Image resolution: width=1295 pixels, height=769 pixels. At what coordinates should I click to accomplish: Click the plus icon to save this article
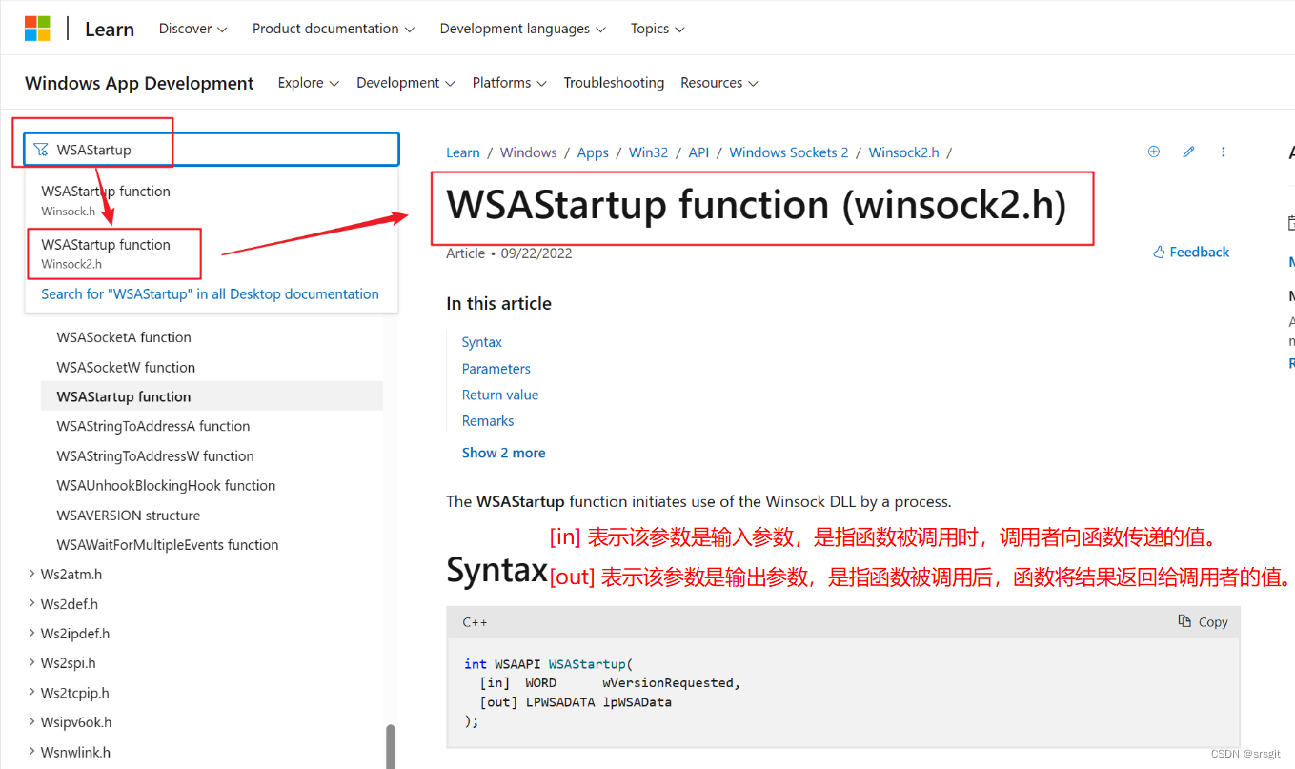click(x=1153, y=152)
